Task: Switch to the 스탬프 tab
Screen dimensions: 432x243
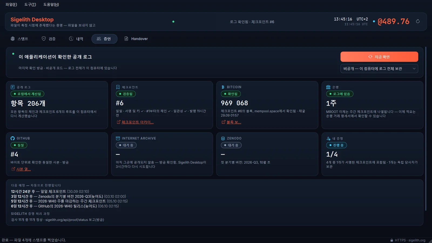Action: pos(19,39)
